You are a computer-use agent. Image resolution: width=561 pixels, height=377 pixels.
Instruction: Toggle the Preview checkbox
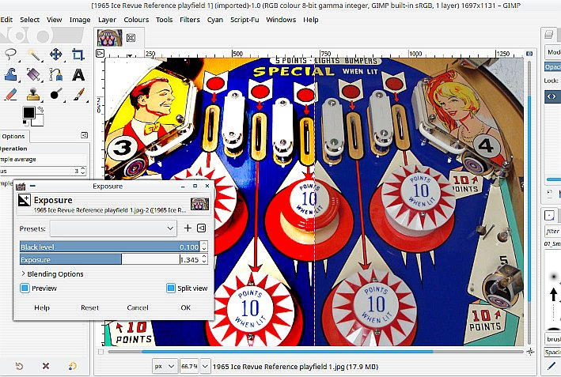pos(25,288)
